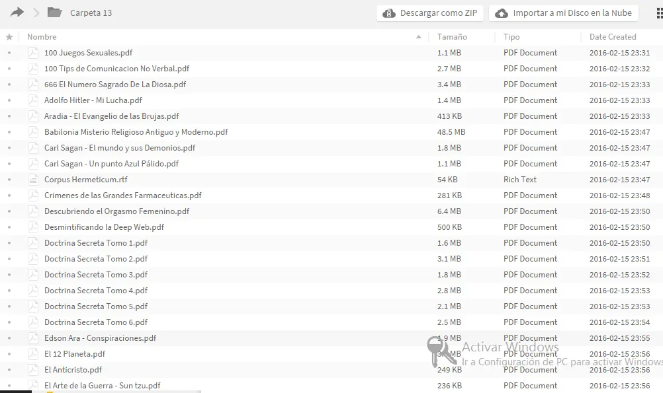Toggle favorite dot for Desmintificando la Deep Web
This screenshot has width=663, height=393.
[9, 227]
